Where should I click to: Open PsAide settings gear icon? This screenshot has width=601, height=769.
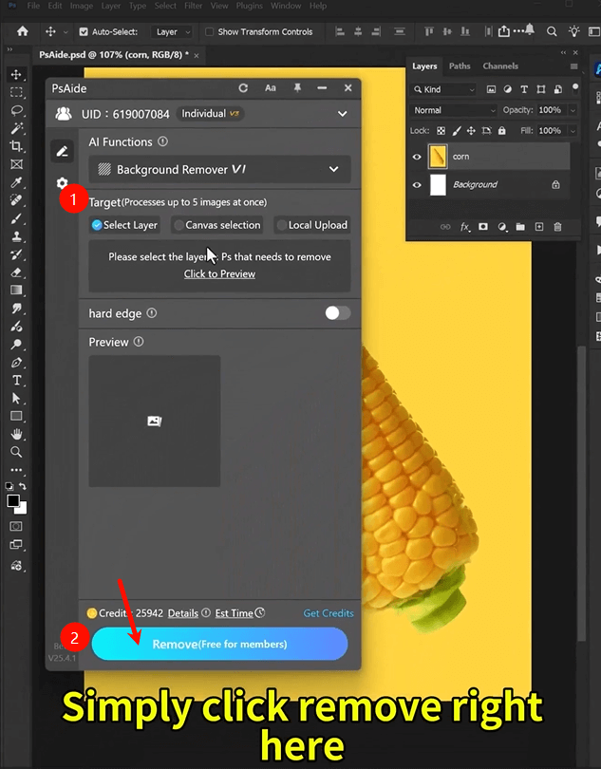click(x=62, y=183)
